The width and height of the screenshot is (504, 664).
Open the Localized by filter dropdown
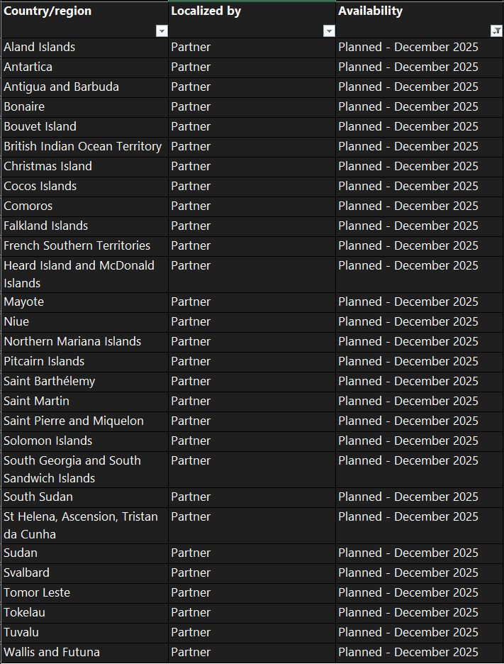(x=328, y=31)
